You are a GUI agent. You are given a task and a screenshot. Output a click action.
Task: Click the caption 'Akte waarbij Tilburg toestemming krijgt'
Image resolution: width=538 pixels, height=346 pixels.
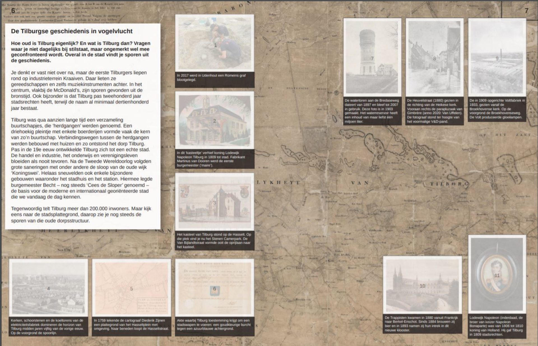pyautogui.click(x=215, y=326)
